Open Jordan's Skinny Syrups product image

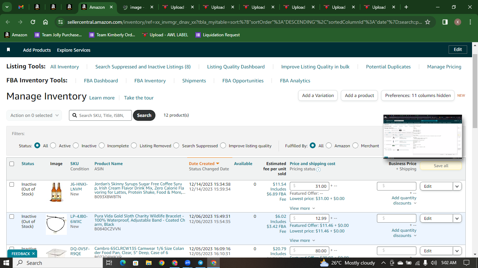[x=56, y=192]
